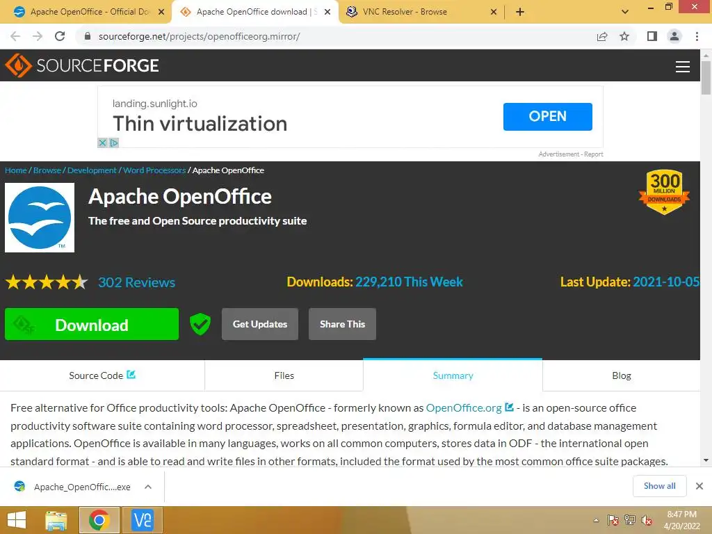The image size is (712, 534).
Task: Open a new browser tab
Action: 520,12
